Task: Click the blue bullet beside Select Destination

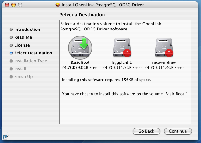Action: (11, 53)
